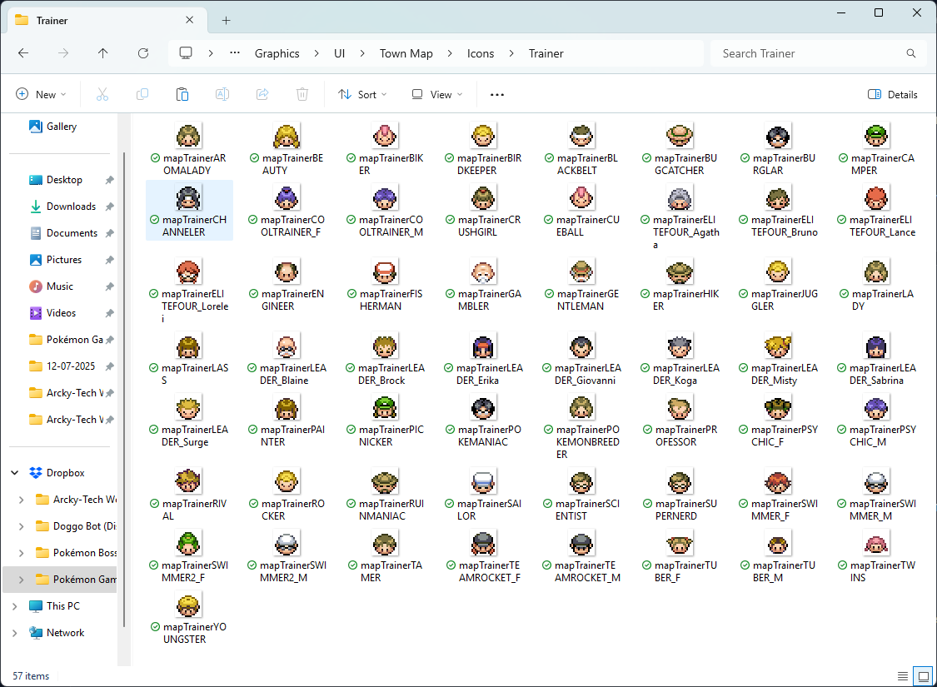Open the Sort dropdown
Screen dimensions: 937x687
pos(363,94)
